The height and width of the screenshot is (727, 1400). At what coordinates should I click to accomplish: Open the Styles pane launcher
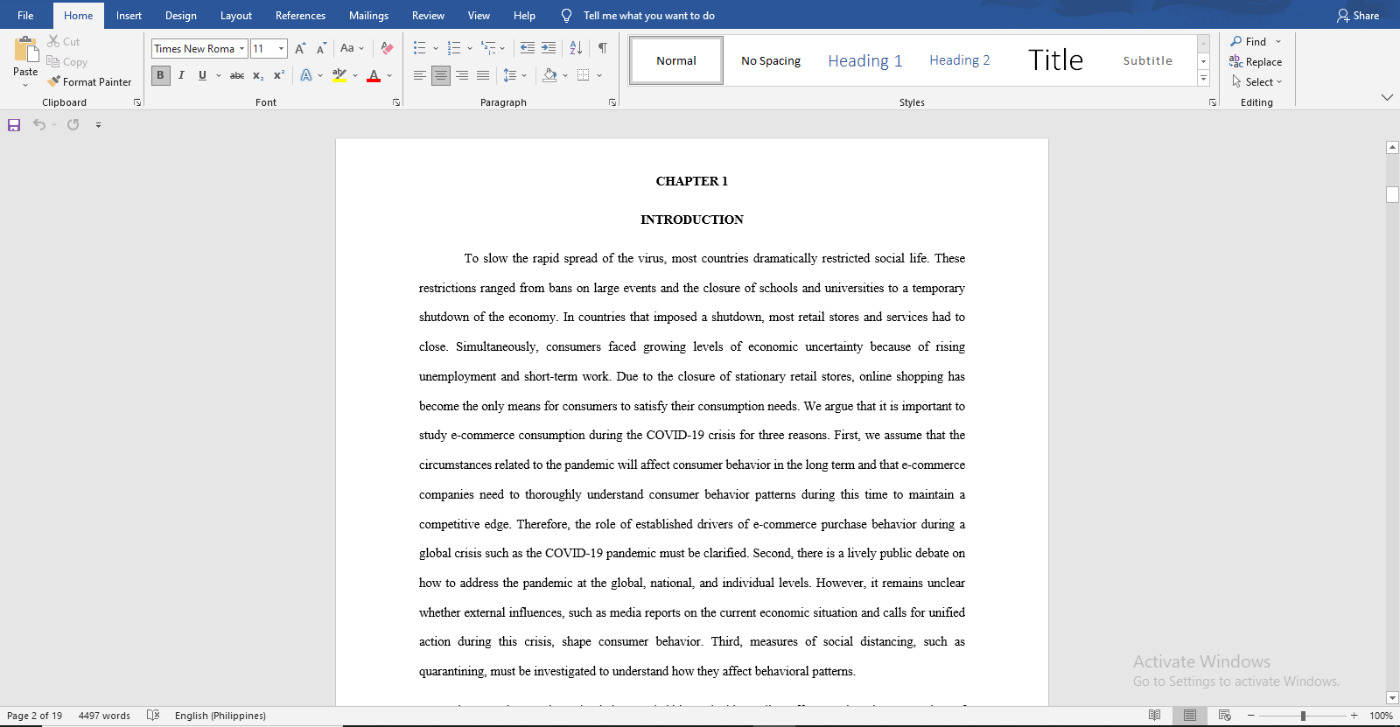pyautogui.click(x=1213, y=102)
